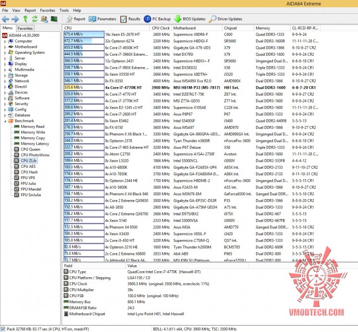Check BIOS Updates in toolbar

coord(190,19)
